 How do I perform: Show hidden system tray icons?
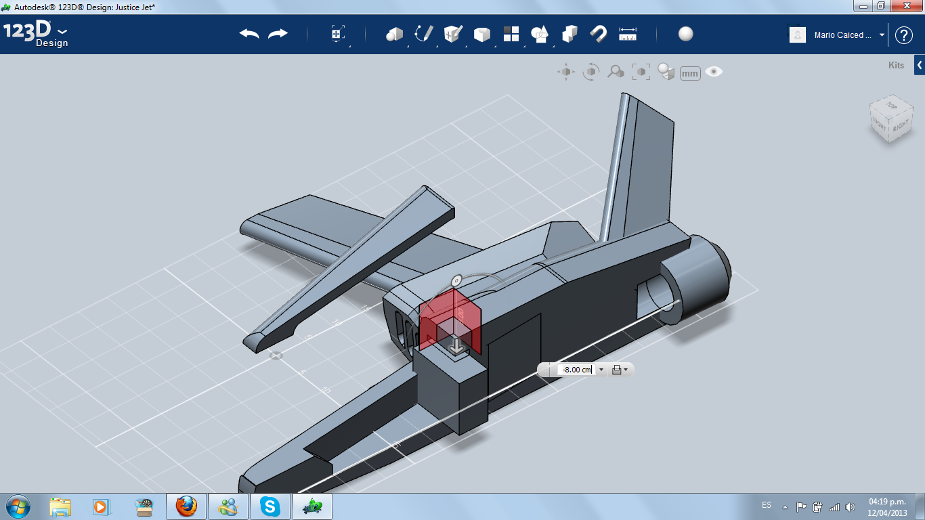pyautogui.click(x=785, y=506)
